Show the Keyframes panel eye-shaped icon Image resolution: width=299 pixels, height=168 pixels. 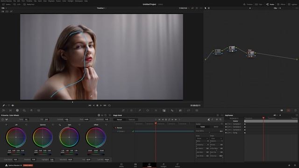[x=281, y=110]
